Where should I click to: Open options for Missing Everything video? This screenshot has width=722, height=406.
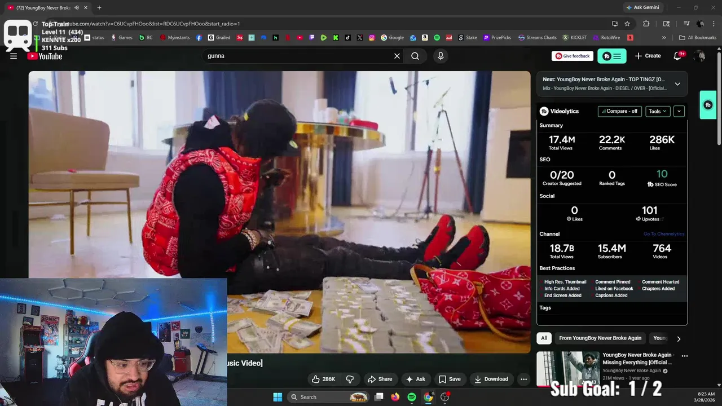(685, 356)
